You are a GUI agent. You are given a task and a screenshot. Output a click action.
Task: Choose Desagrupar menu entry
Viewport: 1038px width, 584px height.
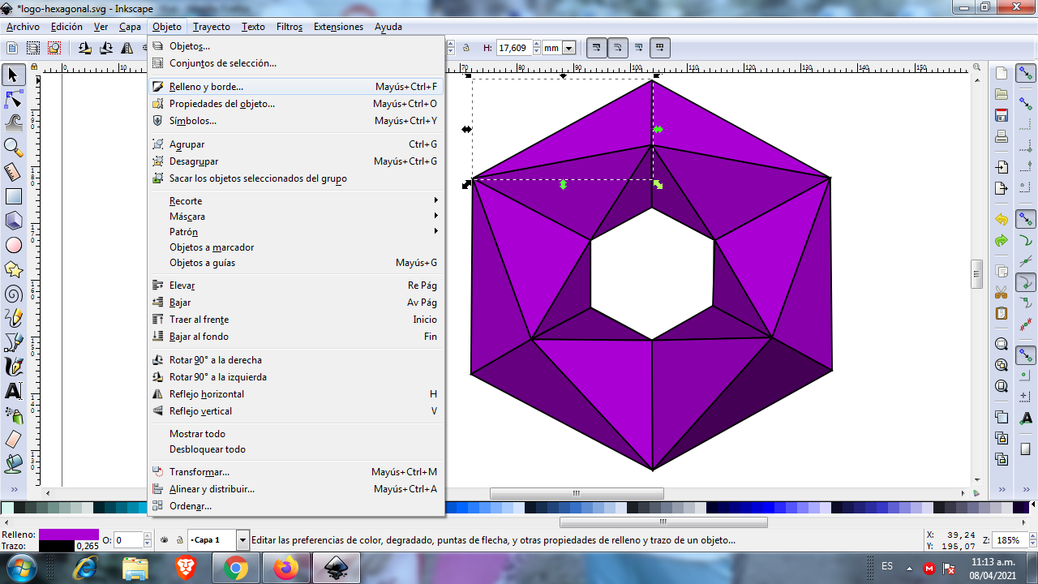tap(295, 161)
